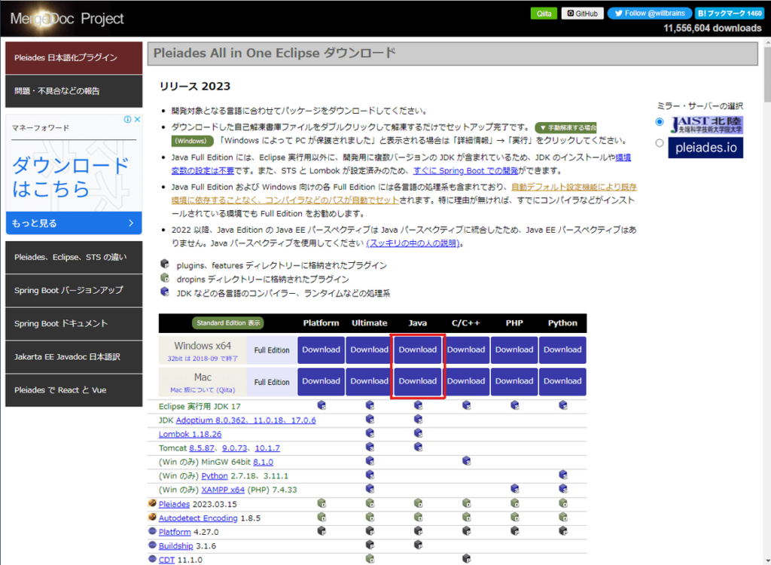Screen dimensions: 771x565
Task: Open MinGW 8.1.0 link
Action: [263, 462]
